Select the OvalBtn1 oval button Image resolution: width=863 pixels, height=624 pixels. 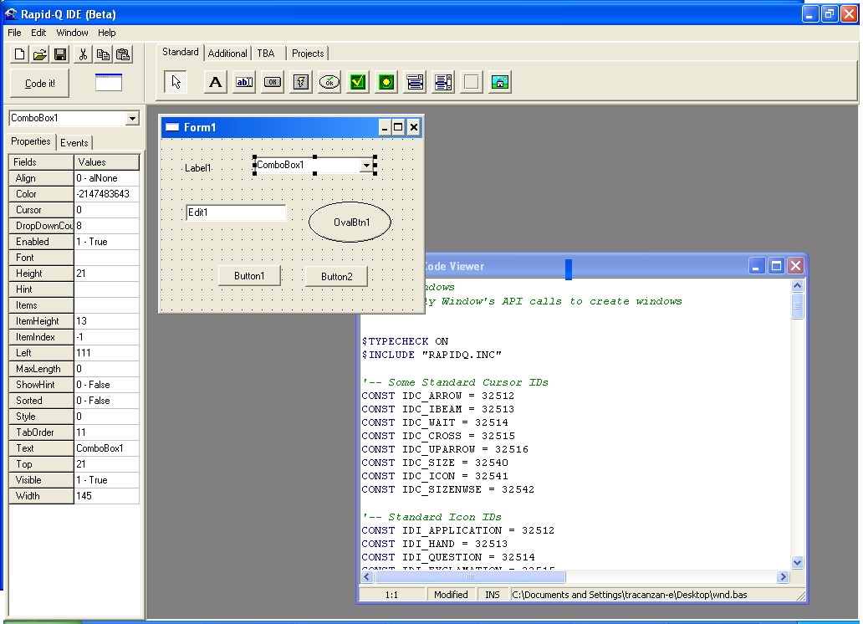click(x=350, y=222)
